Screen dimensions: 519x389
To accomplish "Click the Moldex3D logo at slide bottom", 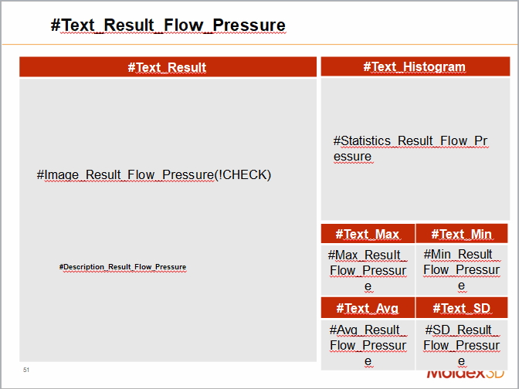I will pos(465,375).
